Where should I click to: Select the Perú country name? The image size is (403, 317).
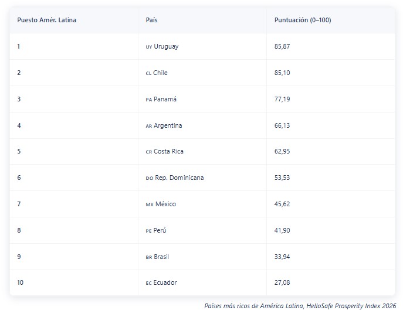(x=160, y=230)
